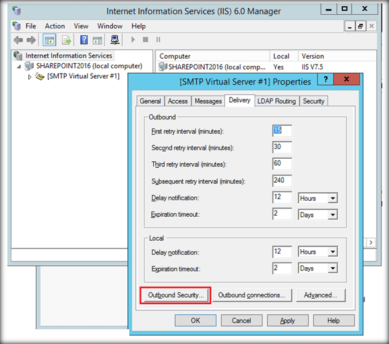Close the SMTP Properties dialog

tap(346, 79)
